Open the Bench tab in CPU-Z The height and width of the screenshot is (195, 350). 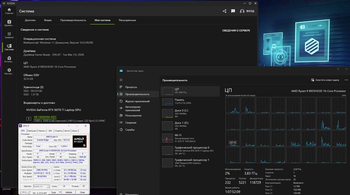(x=67, y=131)
